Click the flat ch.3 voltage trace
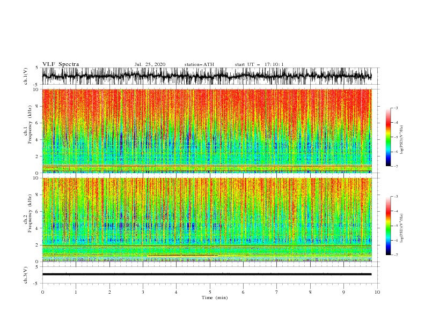Image resolution: width=425 pixels, height=328 pixels. coord(207,274)
